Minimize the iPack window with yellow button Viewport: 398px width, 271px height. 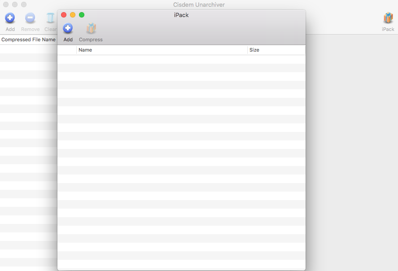click(73, 15)
